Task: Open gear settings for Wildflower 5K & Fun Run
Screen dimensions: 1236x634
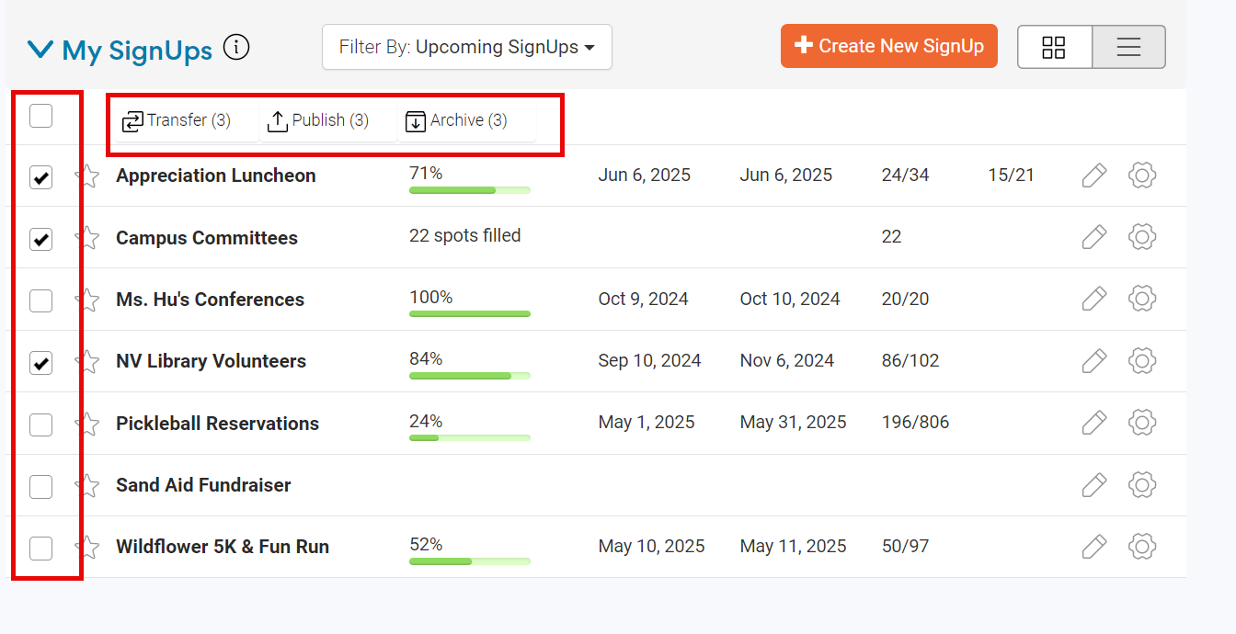Action: pyautogui.click(x=1141, y=547)
